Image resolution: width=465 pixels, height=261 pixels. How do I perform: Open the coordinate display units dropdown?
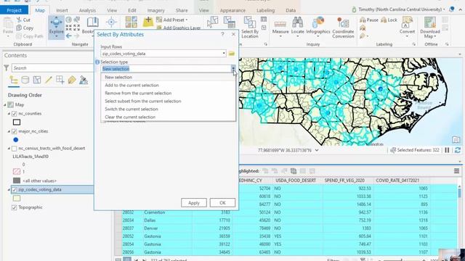click(x=317, y=150)
